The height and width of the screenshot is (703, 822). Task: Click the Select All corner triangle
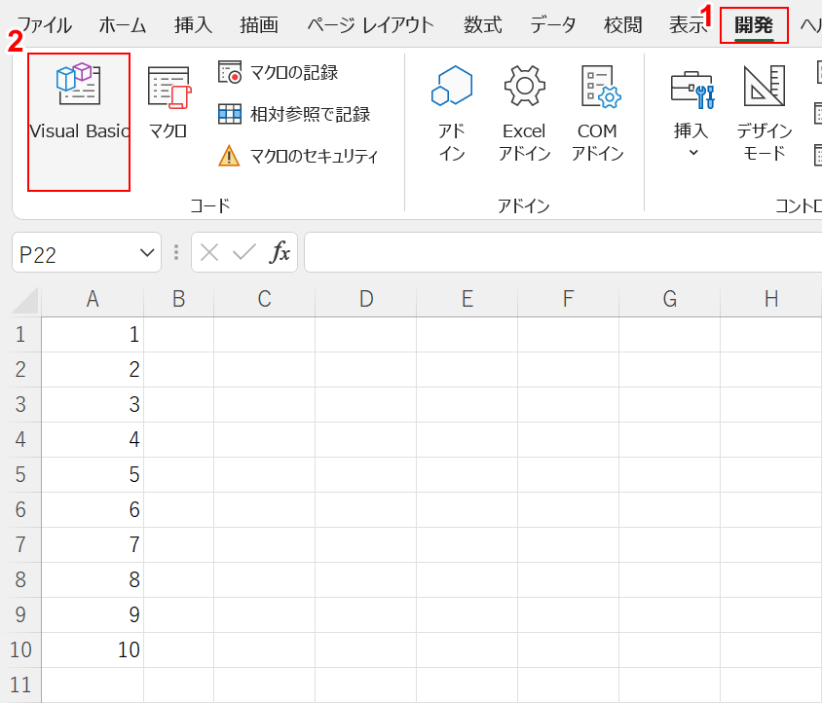[25, 300]
